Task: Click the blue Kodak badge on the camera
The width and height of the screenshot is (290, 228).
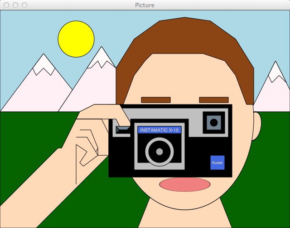Action: click(217, 163)
